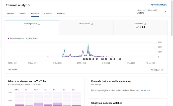Click the Mon column header in heatmap

(x=17, y=90)
